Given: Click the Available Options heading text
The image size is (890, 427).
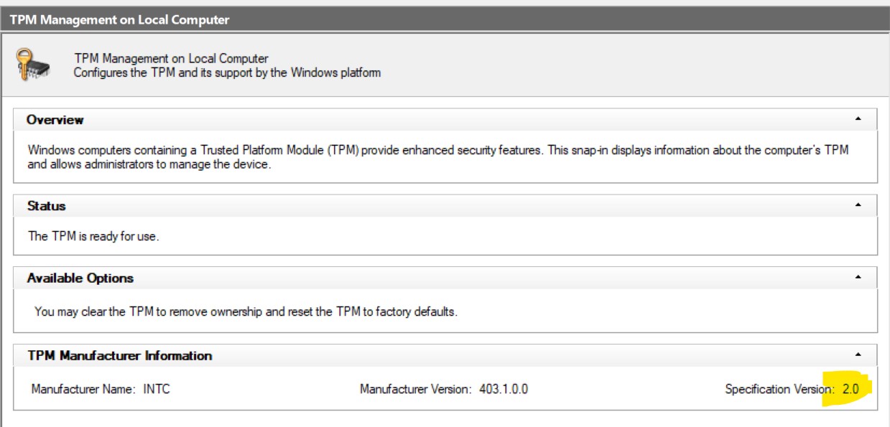Looking at the screenshot, I should point(80,278).
